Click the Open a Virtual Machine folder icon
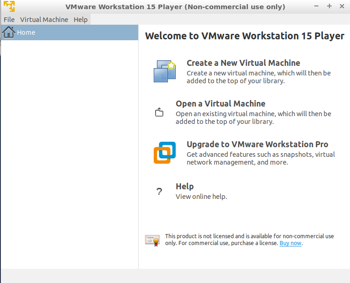Viewport: 350px width, 283px height. tap(159, 112)
